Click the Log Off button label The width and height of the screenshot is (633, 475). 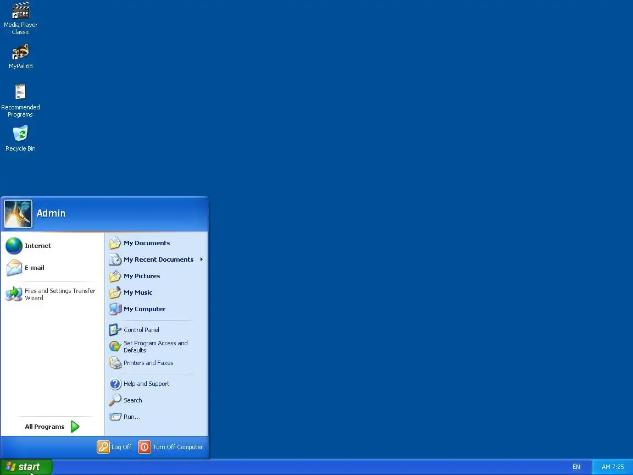[x=121, y=447]
